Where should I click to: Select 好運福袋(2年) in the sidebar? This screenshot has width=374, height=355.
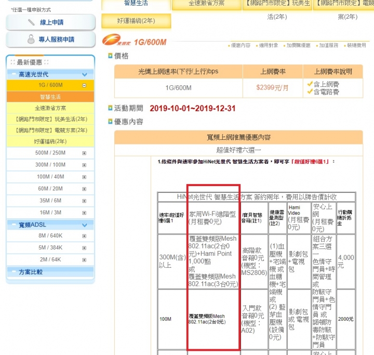[50, 141]
